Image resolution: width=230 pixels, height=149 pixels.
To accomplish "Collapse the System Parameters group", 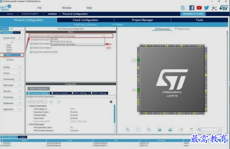I will [x=28, y=106].
